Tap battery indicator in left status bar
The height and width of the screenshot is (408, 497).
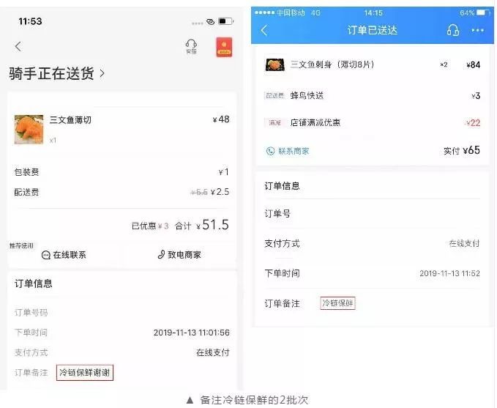pos(225,21)
